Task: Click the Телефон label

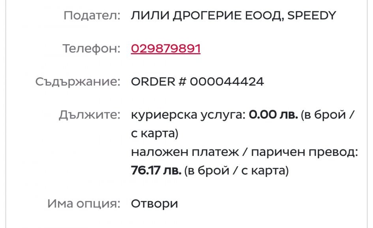Action: [x=91, y=49]
